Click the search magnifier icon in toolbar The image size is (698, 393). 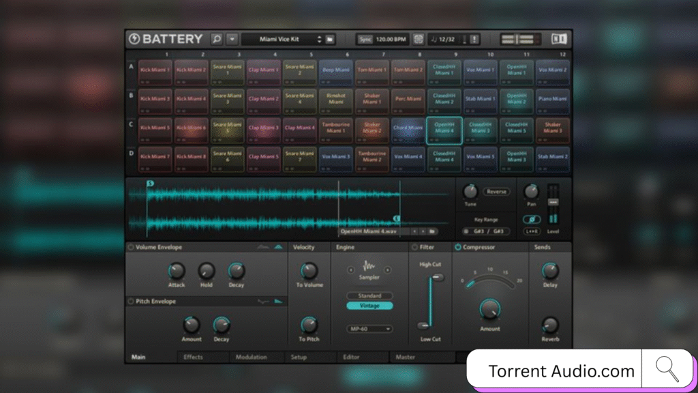[216, 39]
